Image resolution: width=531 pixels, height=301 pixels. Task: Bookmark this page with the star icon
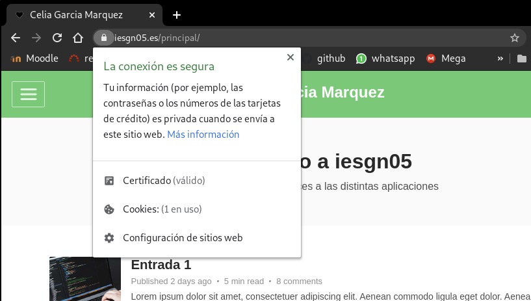(514, 38)
